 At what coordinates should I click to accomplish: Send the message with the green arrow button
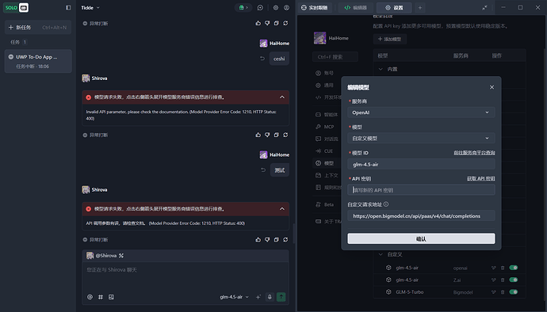[281, 297]
